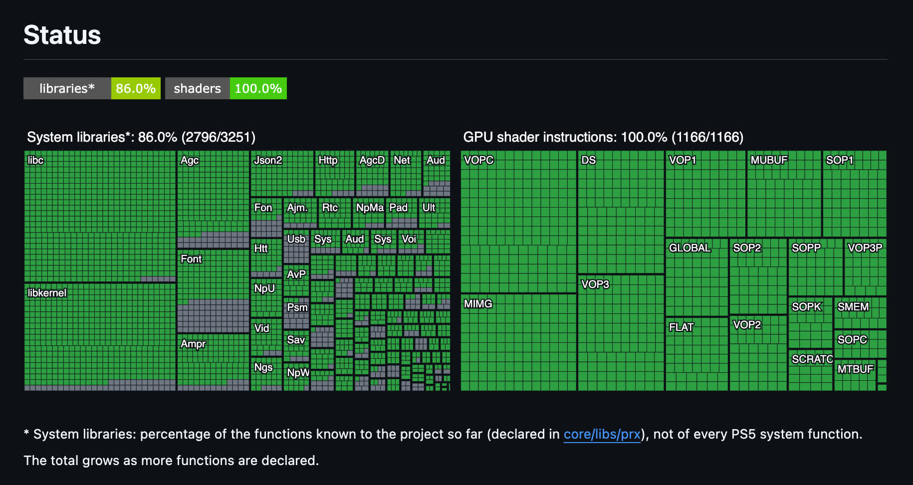Viewport: 913px width, 485px height.
Task: Click the Vid library block
Action: [266, 337]
